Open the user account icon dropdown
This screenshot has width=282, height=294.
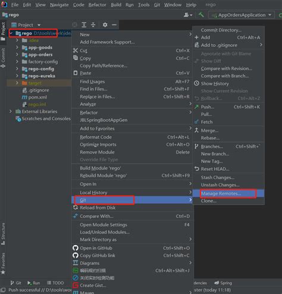pos(188,15)
